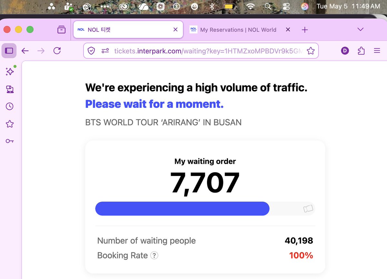387x279 pixels.
Task: Open the browser hamburger menu
Action: coord(377,51)
